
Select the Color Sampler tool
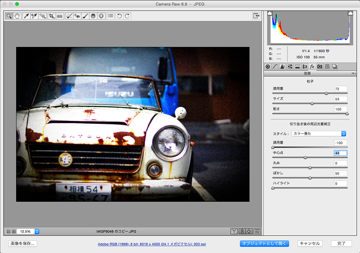point(34,16)
